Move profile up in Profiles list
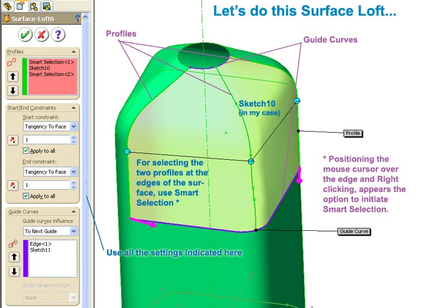Screen dimensions: 423x308 point(13,77)
